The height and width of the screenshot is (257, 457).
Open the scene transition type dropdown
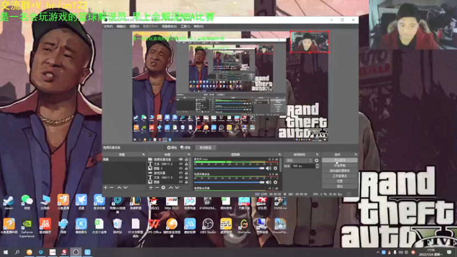tap(299, 160)
